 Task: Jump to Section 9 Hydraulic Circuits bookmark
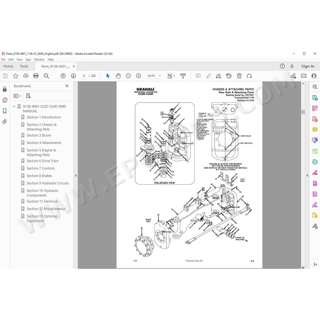click(48, 183)
